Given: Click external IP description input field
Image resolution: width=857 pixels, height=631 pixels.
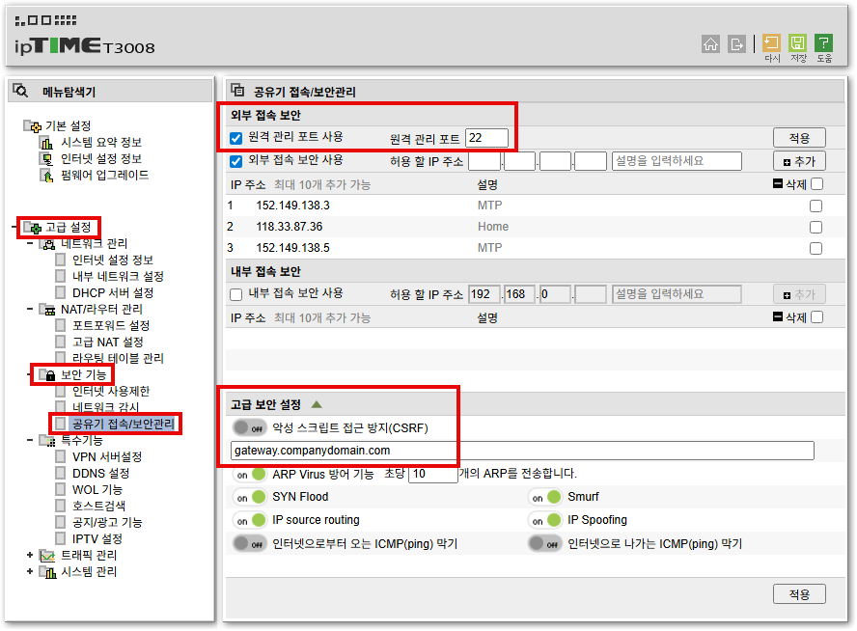Looking at the screenshot, I should [x=677, y=161].
